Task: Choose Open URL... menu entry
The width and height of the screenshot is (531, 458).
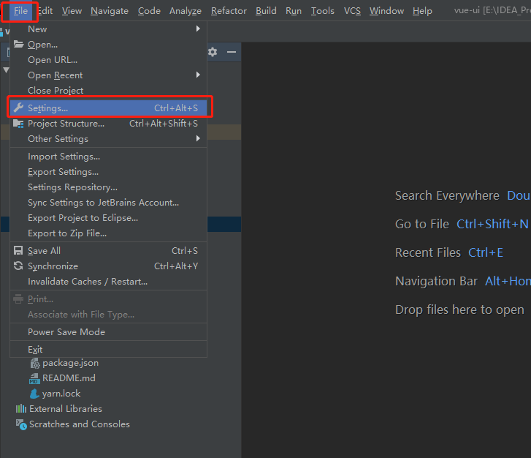Action: tap(108, 60)
